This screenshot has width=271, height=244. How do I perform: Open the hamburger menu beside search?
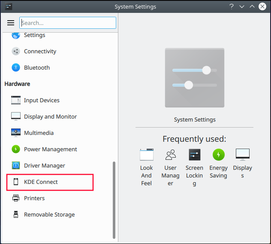click(x=11, y=23)
